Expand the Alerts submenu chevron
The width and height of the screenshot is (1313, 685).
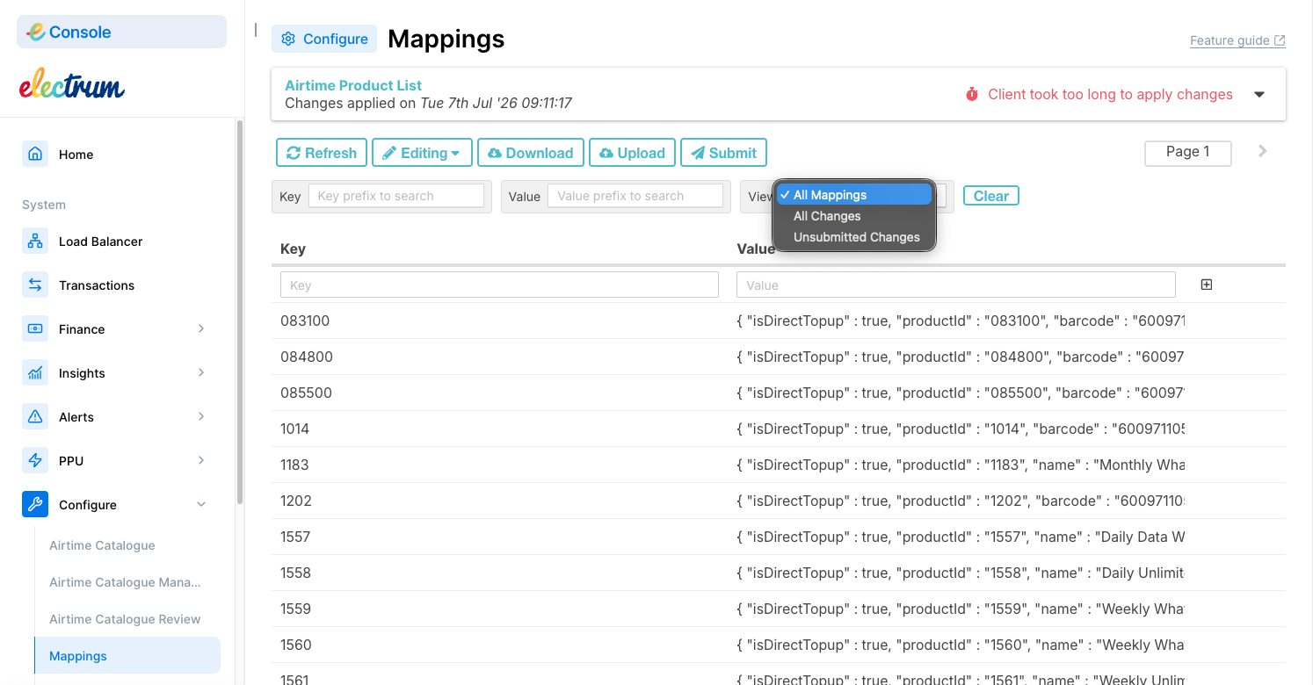pos(201,416)
